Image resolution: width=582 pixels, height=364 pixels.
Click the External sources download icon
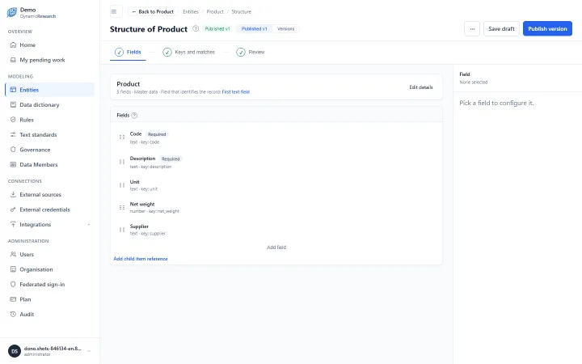[13, 194]
